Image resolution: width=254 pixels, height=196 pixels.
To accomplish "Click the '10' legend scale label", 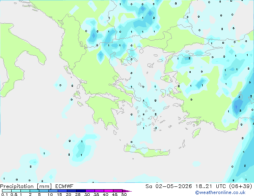I will (x=50, y=194).
